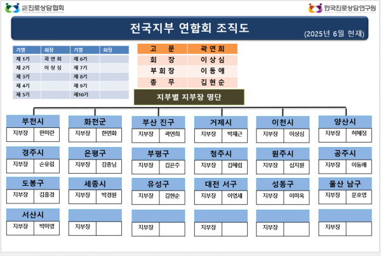Select the orange '곽 연 희' advisor name cell
This screenshot has height=256, width=381.
click(x=213, y=49)
